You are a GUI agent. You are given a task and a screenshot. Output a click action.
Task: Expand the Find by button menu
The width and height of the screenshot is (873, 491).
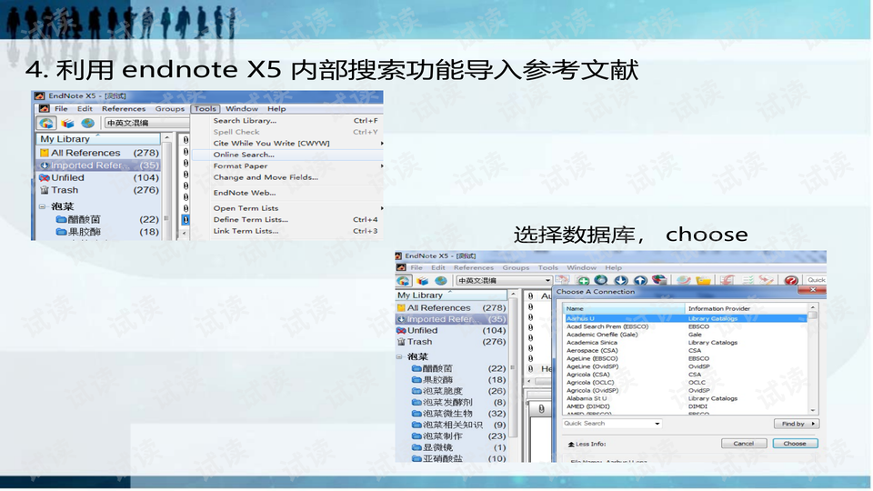click(796, 424)
